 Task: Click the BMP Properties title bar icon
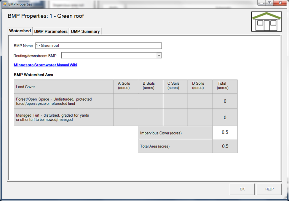(x=4, y=4)
